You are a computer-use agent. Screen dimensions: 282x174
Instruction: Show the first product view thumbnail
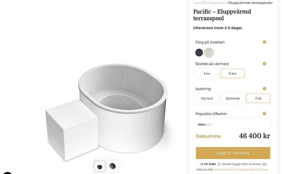(x=100, y=166)
